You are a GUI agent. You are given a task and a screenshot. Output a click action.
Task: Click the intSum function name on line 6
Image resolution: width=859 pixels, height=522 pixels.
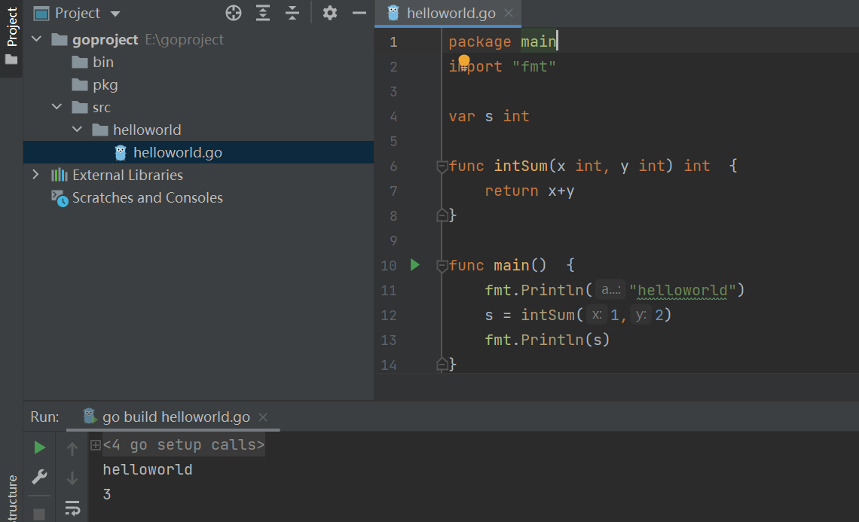pos(521,166)
